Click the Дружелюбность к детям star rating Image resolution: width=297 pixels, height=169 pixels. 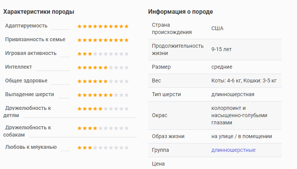(103, 109)
